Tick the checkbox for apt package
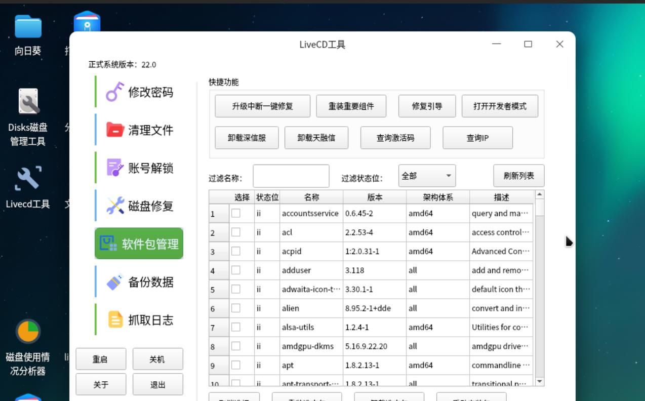 click(235, 365)
